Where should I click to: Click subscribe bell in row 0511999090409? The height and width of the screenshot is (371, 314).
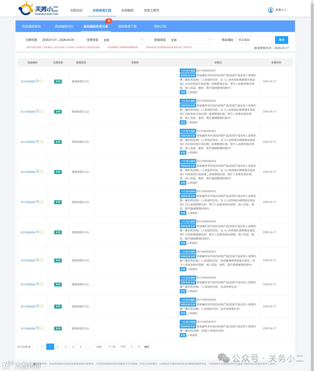42,306
